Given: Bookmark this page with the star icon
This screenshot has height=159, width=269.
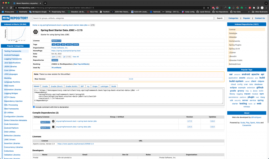Looking at the screenshot, I should pyautogui.click(x=208, y=8).
